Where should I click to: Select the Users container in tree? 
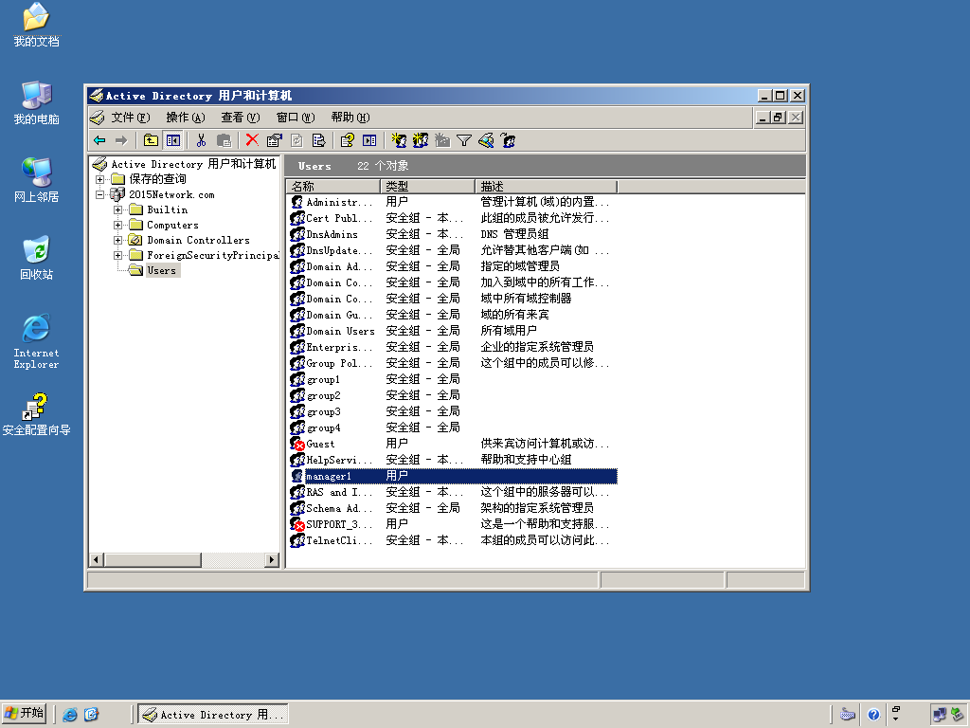(x=161, y=270)
